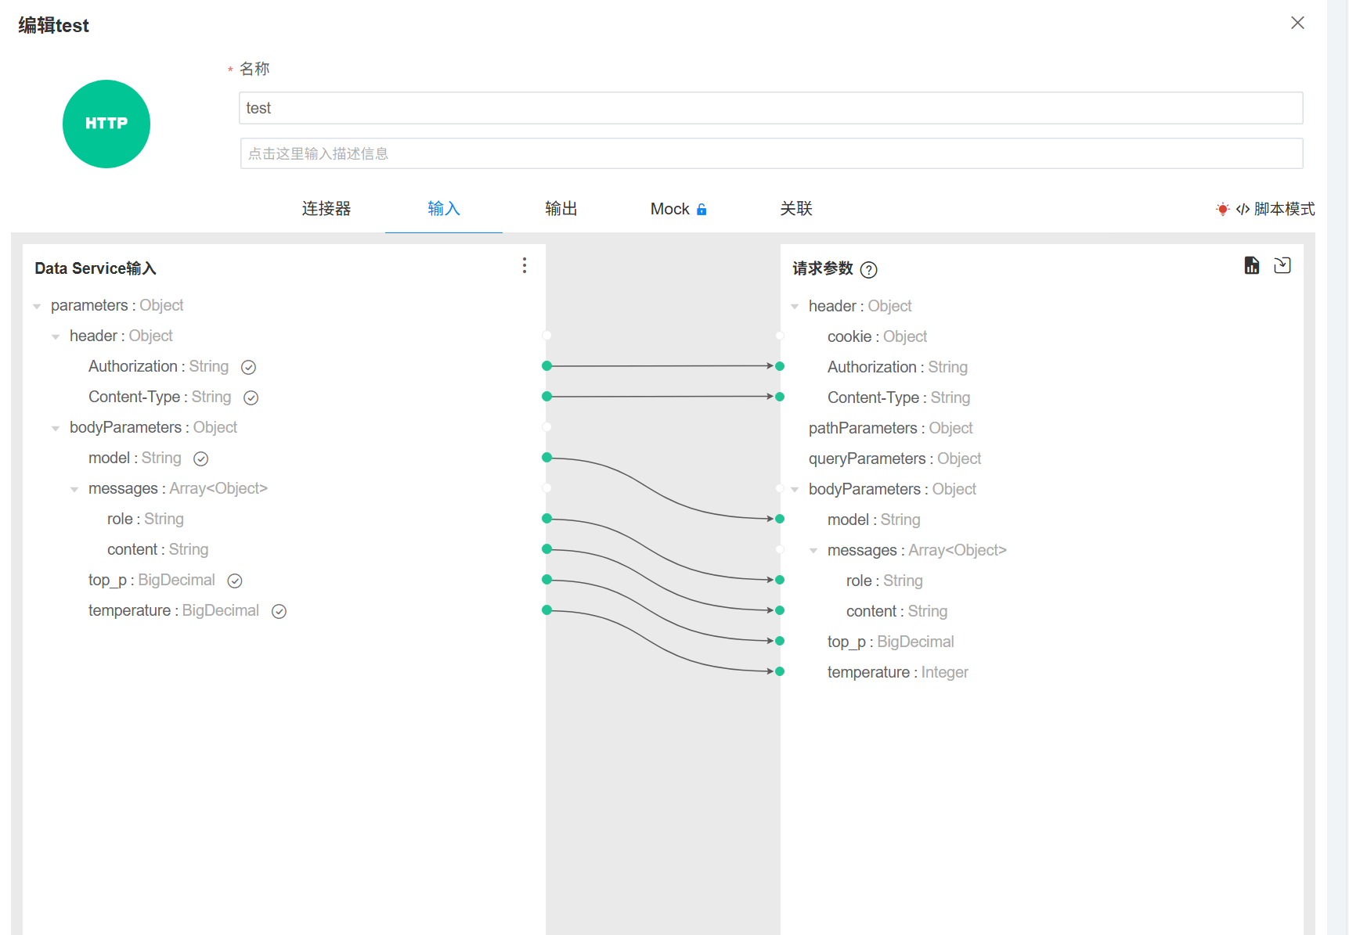Toggle the check circle beside temperature BigDecimal
The image size is (1349, 935).
pos(279,611)
